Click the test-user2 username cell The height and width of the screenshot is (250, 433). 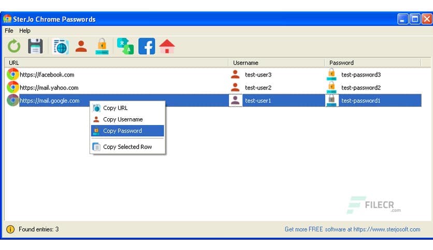258,88
